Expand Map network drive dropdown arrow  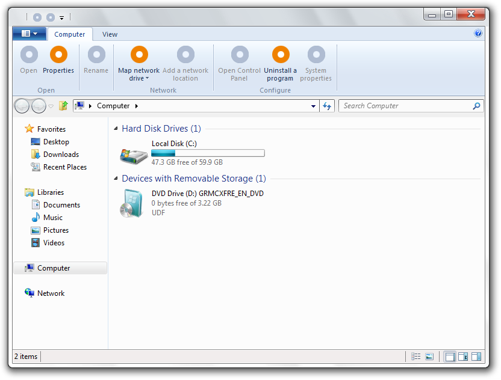pyautogui.click(x=148, y=78)
